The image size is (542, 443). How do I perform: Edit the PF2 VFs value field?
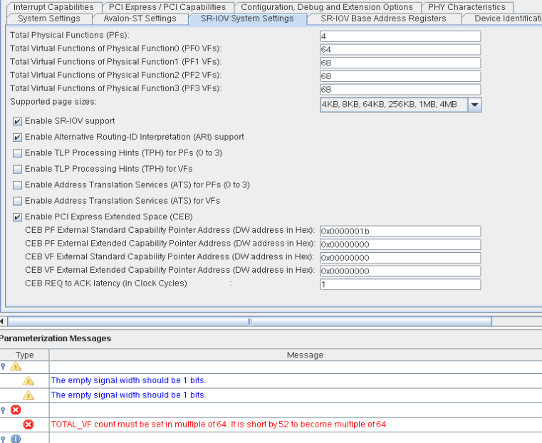(x=400, y=76)
